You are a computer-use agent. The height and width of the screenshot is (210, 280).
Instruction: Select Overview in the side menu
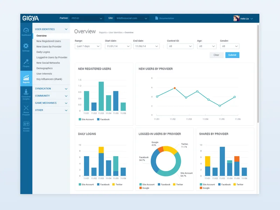point(51,36)
